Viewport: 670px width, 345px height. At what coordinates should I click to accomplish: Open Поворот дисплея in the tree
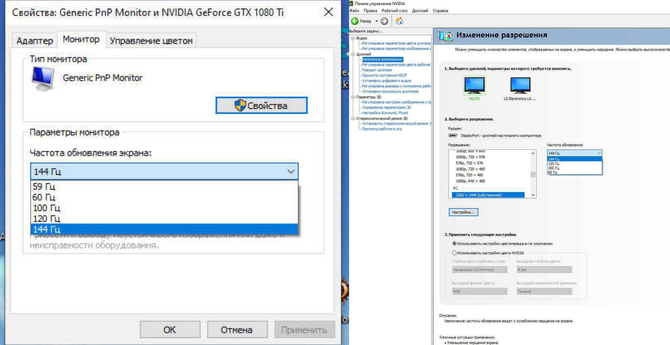point(377,70)
